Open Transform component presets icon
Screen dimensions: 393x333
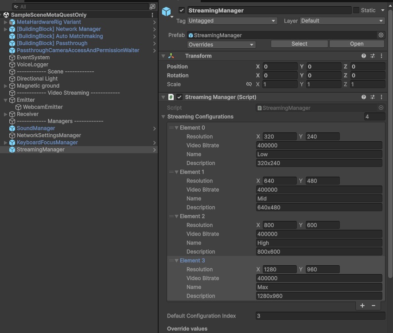(x=373, y=56)
